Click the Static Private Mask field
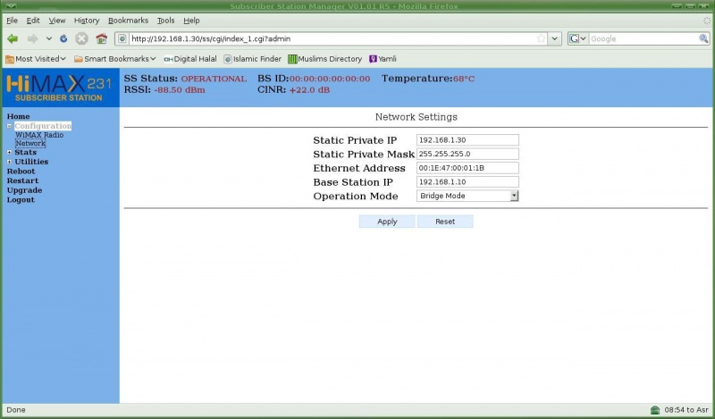Image resolution: width=715 pixels, height=419 pixels. pyautogui.click(x=467, y=154)
